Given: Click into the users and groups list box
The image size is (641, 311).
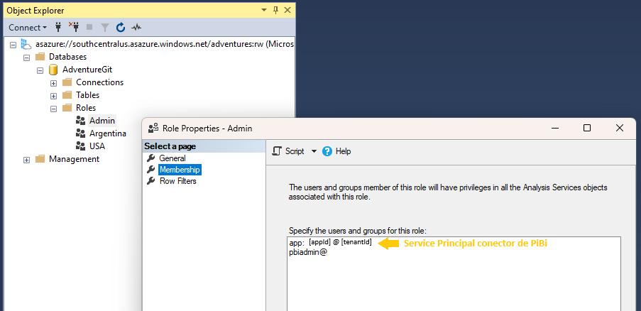Looking at the screenshot, I should click(454, 273).
